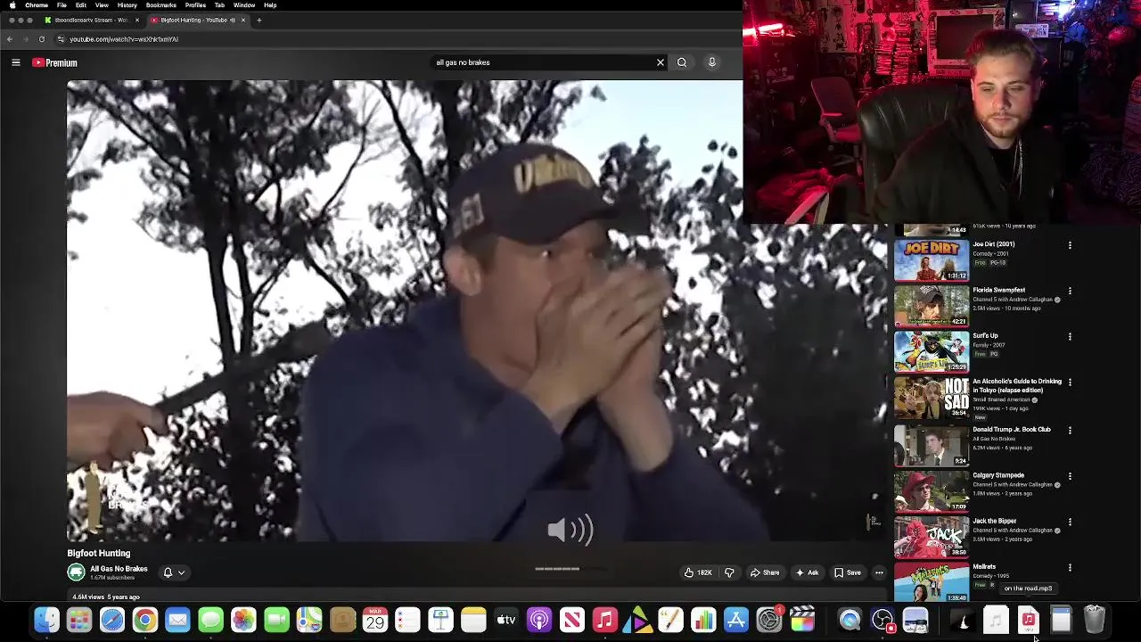Open the Trash in the Dock
Viewport: 1141px width, 642px height.
pos(1095,619)
